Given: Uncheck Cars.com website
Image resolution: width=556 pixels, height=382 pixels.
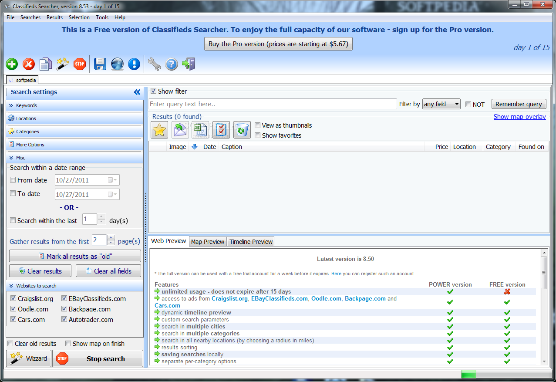Looking at the screenshot, I should point(13,319).
